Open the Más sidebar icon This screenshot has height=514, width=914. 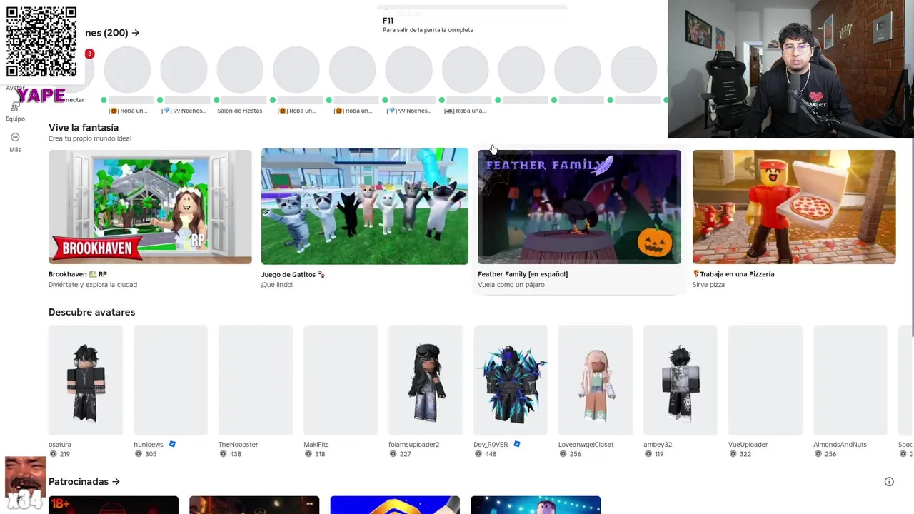tap(15, 137)
